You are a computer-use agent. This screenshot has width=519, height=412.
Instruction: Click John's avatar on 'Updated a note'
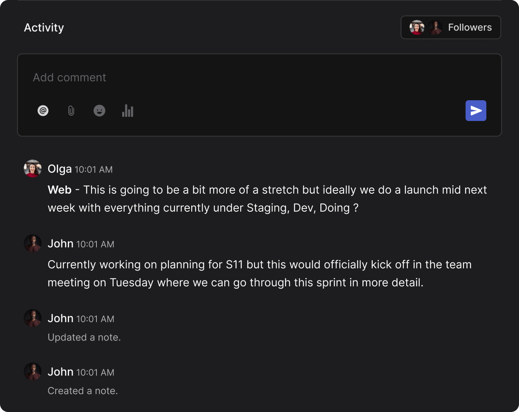[33, 318]
